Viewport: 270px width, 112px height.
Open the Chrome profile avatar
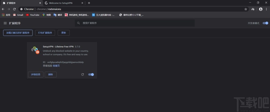click(x=261, y=9)
